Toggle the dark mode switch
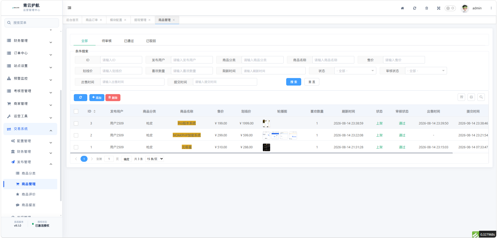497x238 pixels. 450,8
